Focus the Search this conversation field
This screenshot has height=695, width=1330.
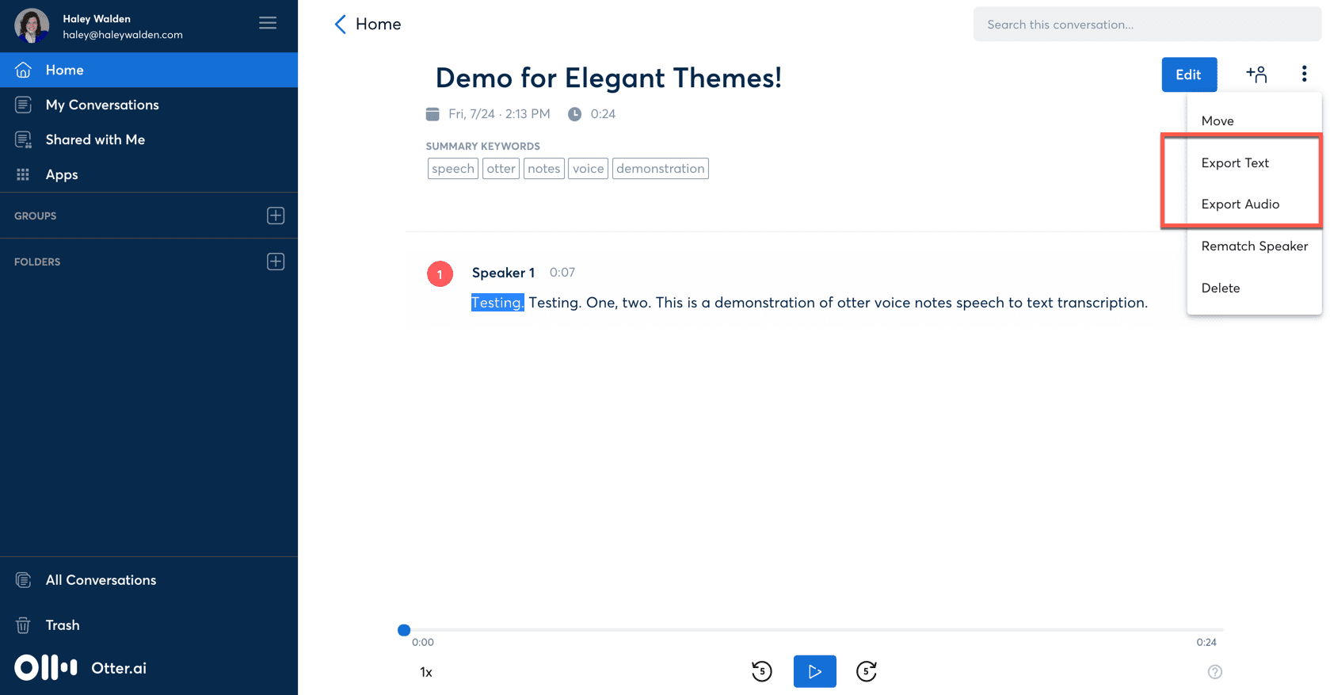[x=1147, y=25]
